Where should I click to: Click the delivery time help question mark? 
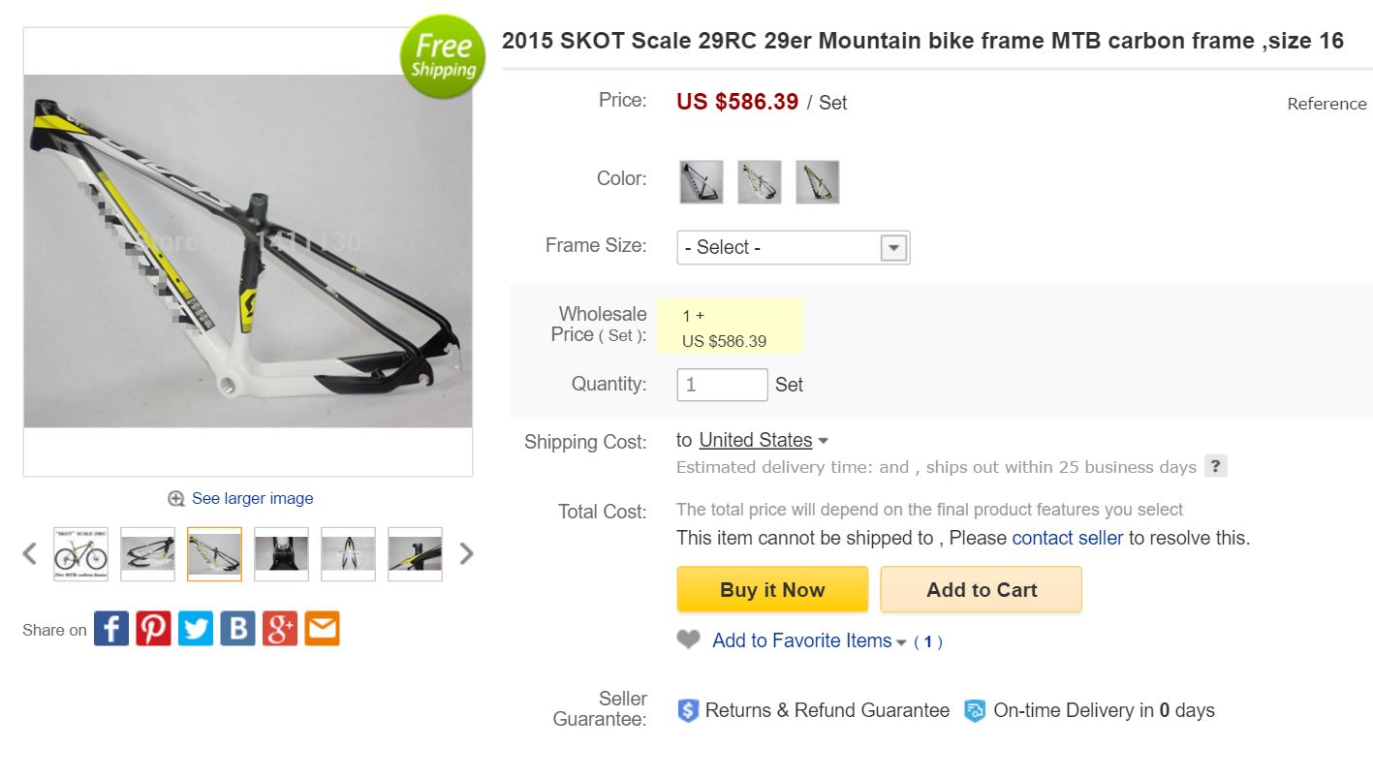(x=1215, y=466)
